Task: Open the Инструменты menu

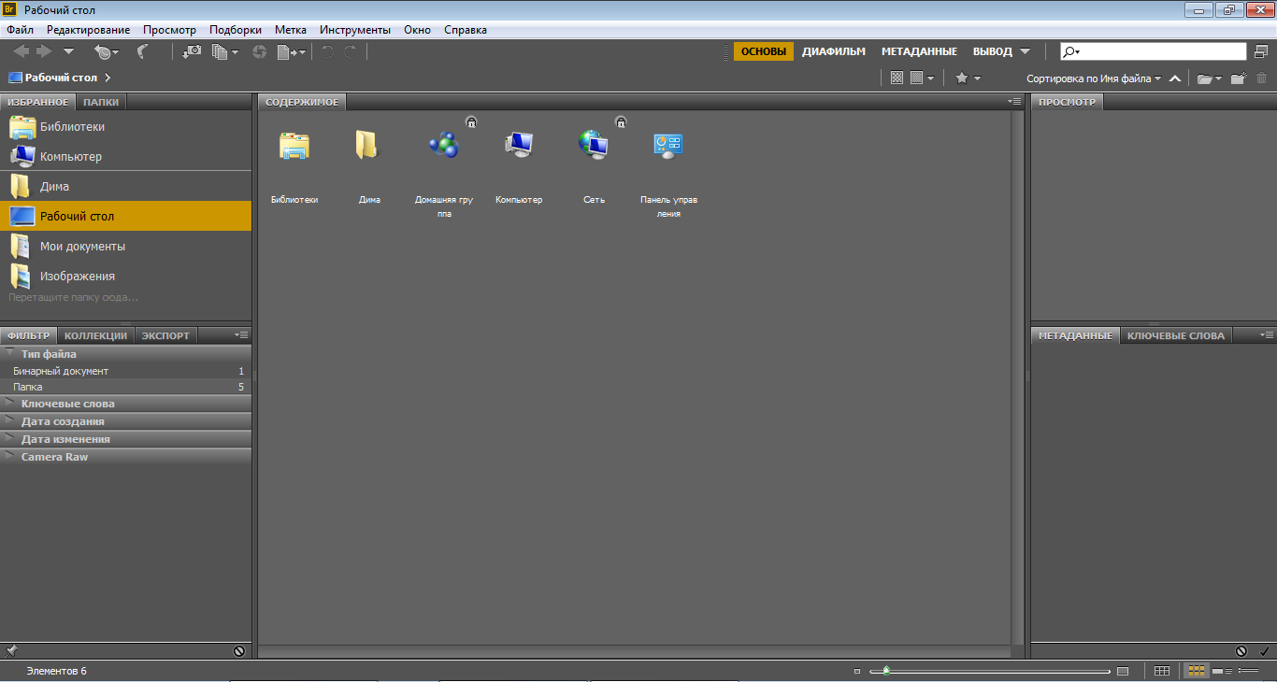Action: [355, 30]
